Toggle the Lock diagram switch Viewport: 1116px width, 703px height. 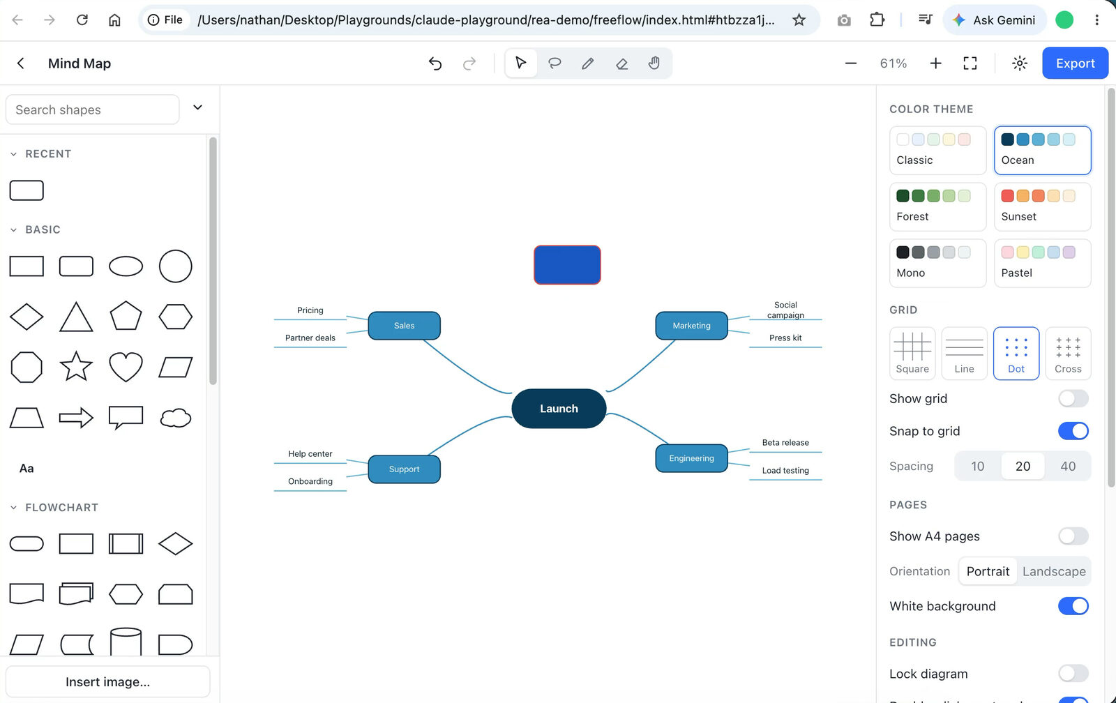click(1073, 674)
